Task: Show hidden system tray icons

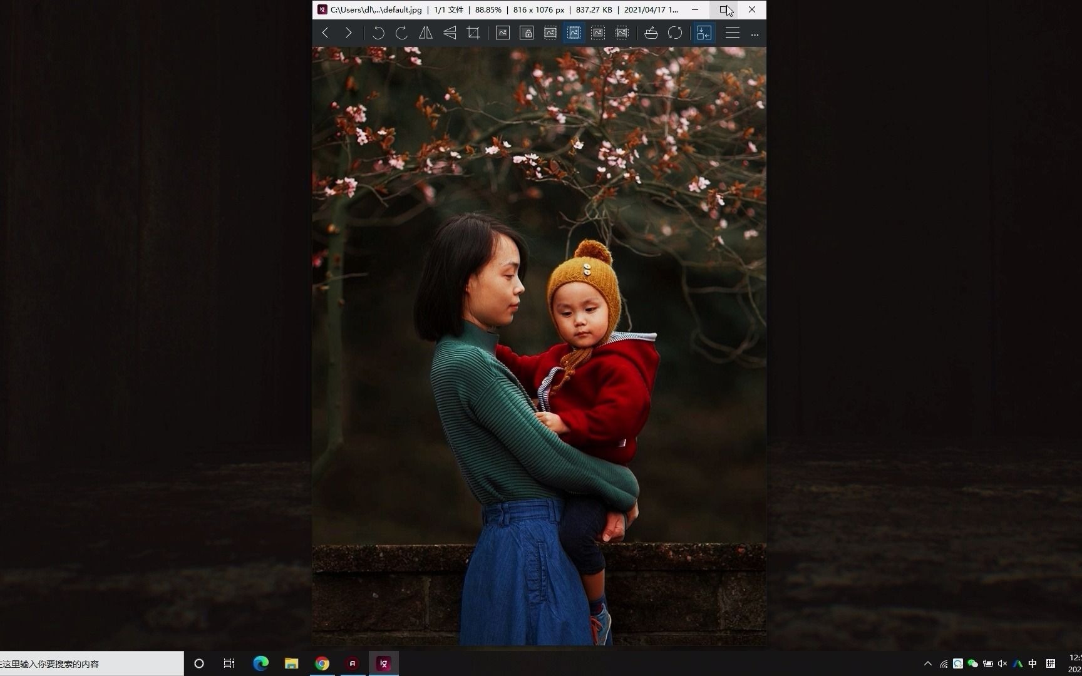Action: [927, 663]
